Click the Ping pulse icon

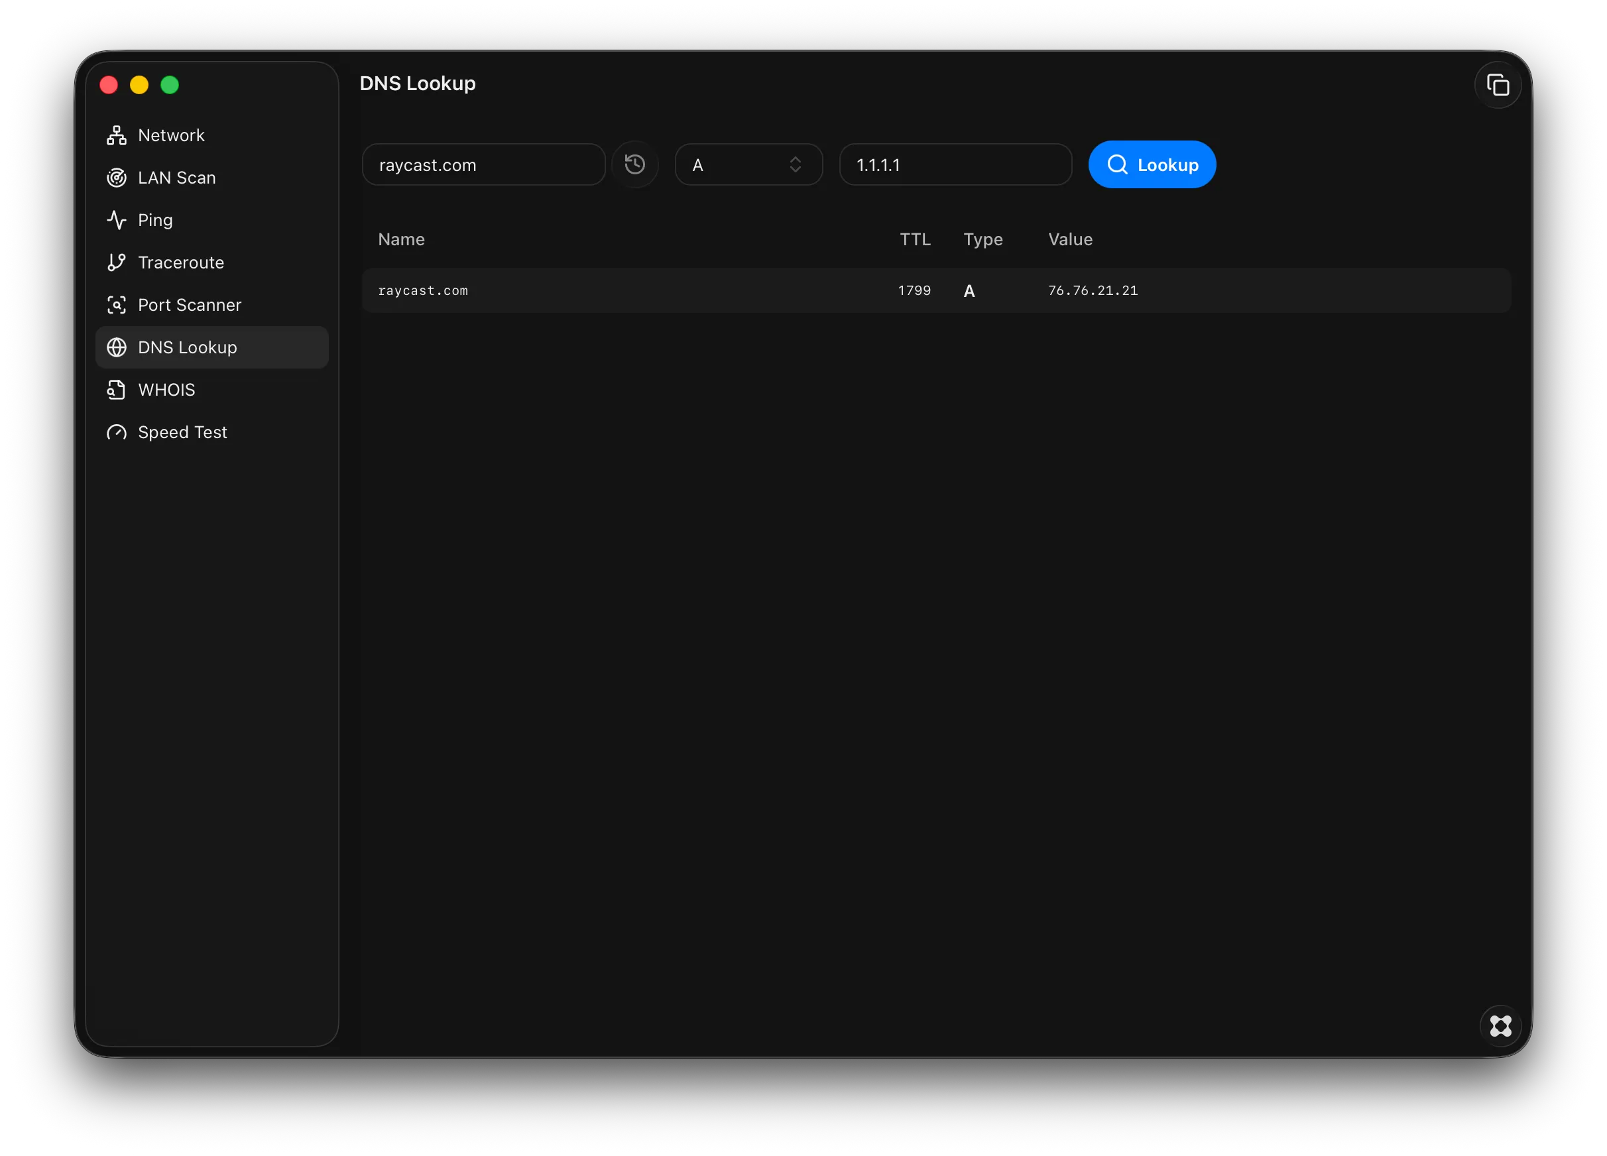pos(116,220)
